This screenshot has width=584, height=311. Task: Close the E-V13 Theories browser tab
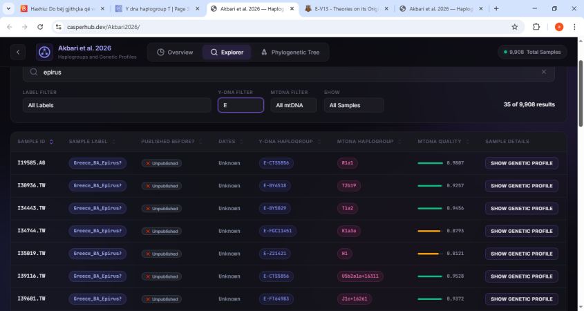(x=386, y=8)
